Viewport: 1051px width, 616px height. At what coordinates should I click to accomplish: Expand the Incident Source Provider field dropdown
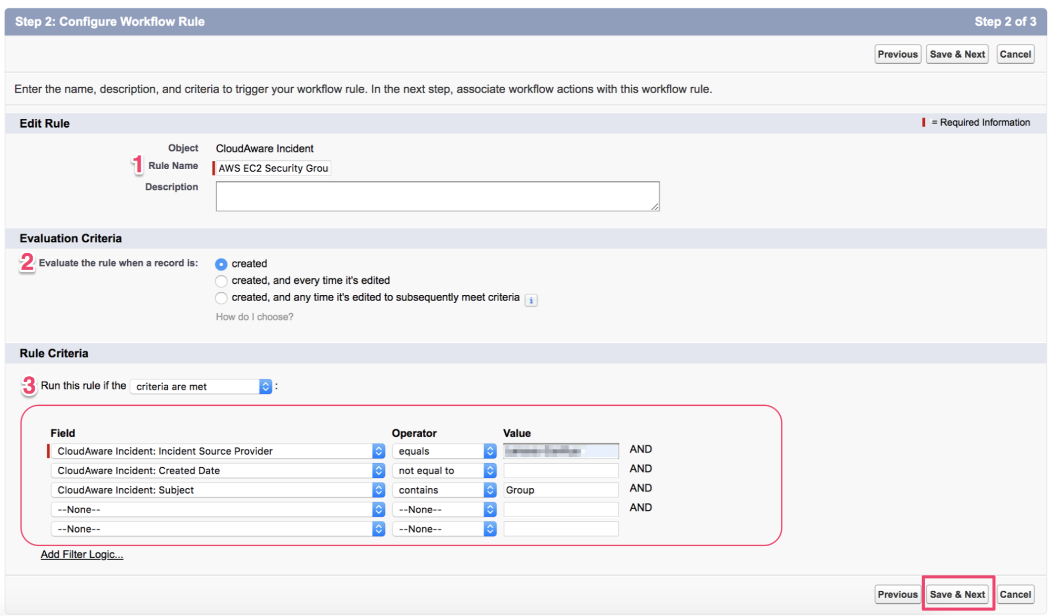tap(218, 451)
